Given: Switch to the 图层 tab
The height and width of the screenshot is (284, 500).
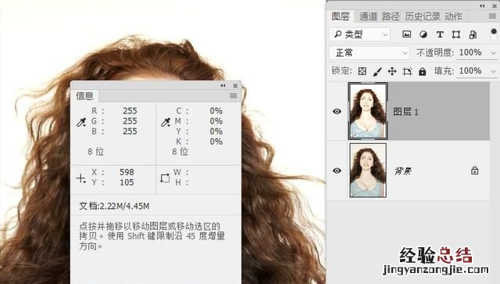Looking at the screenshot, I should [341, 16].
